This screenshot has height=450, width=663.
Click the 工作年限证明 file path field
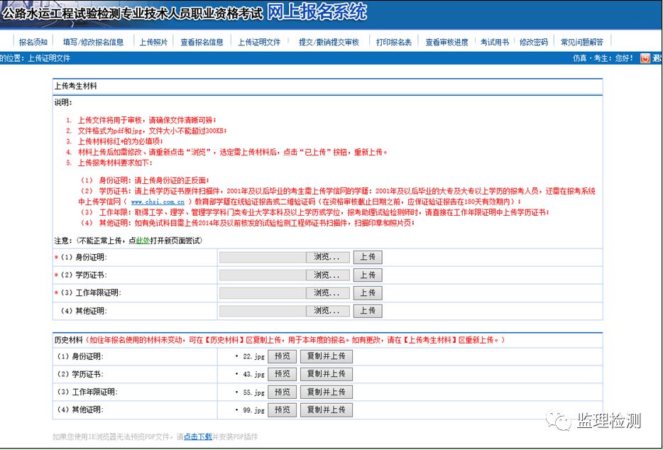pos(263,292)
